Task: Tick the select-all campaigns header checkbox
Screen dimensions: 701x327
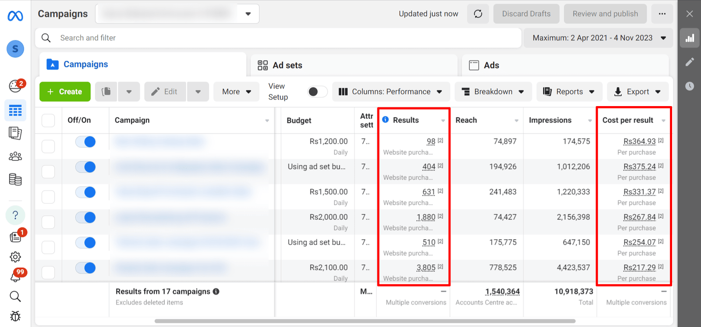Action: (x=48, y=121)
